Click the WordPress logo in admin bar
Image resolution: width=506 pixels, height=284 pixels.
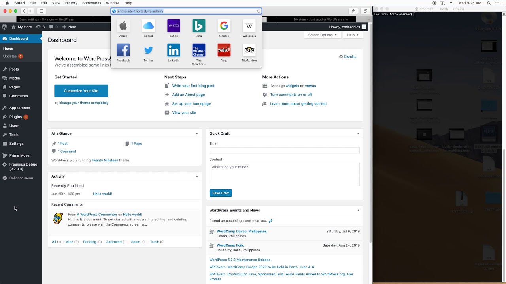pos(5,27)
